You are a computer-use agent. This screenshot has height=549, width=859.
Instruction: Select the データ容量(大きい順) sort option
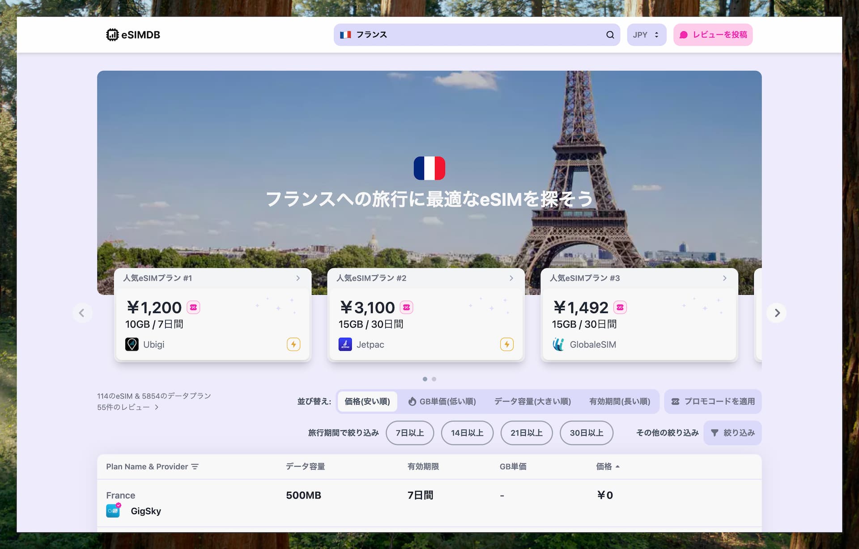[x=532, y=401]
